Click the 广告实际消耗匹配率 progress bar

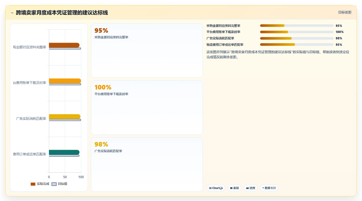click(297, 38)
